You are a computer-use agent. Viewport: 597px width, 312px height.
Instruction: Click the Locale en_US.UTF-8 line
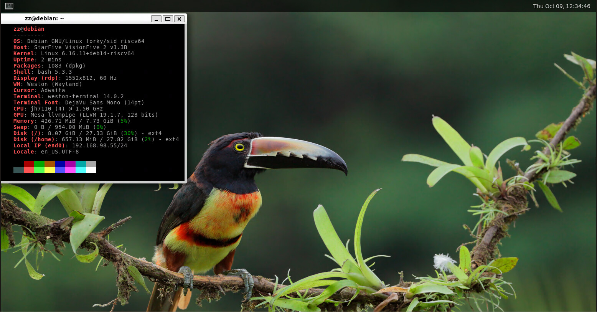(46, 152)
